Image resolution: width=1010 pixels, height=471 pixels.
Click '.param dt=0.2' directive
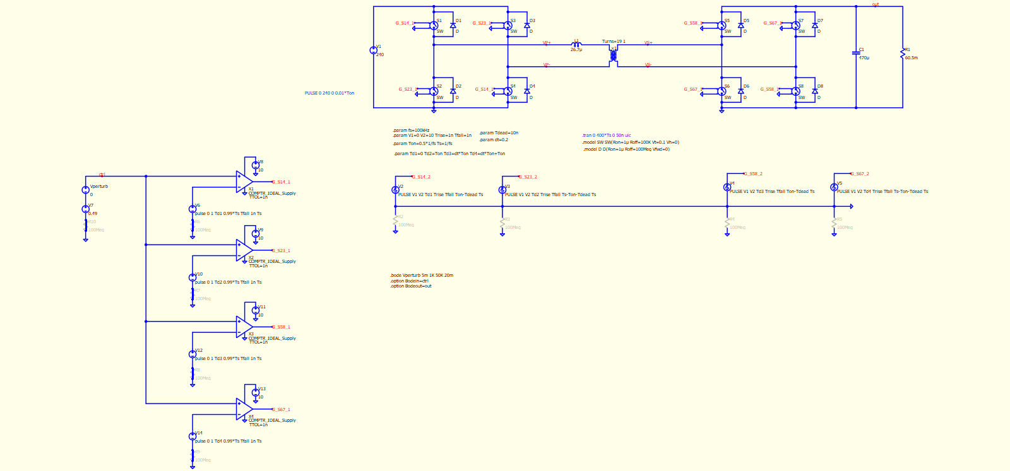494,140
